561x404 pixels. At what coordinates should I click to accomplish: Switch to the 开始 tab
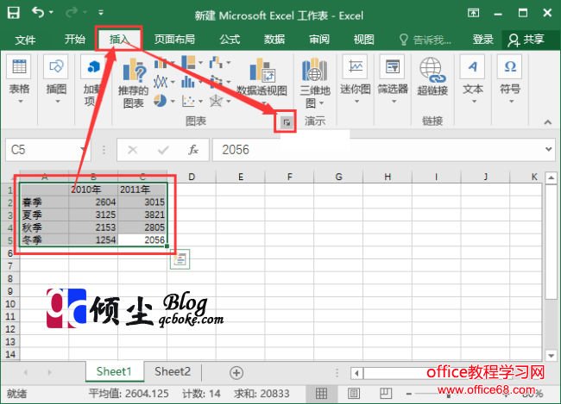click(75, 39)
